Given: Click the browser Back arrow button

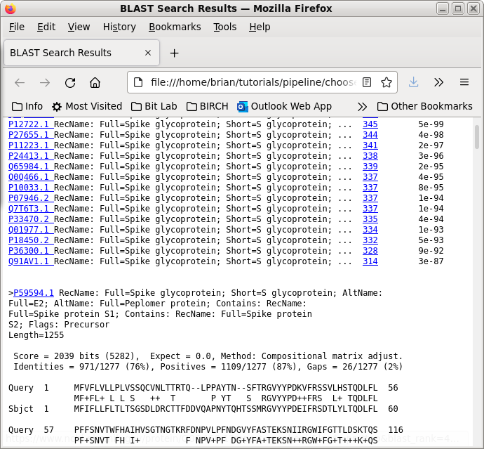Looking at the screenshot, I should pyautogui.click(x=20, y=82).
